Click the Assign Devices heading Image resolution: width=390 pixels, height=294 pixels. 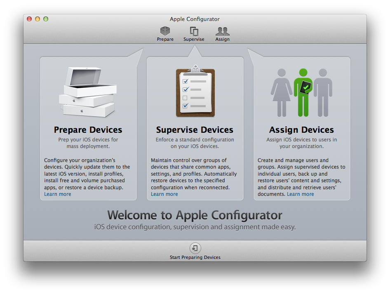[x=301, y=130]
